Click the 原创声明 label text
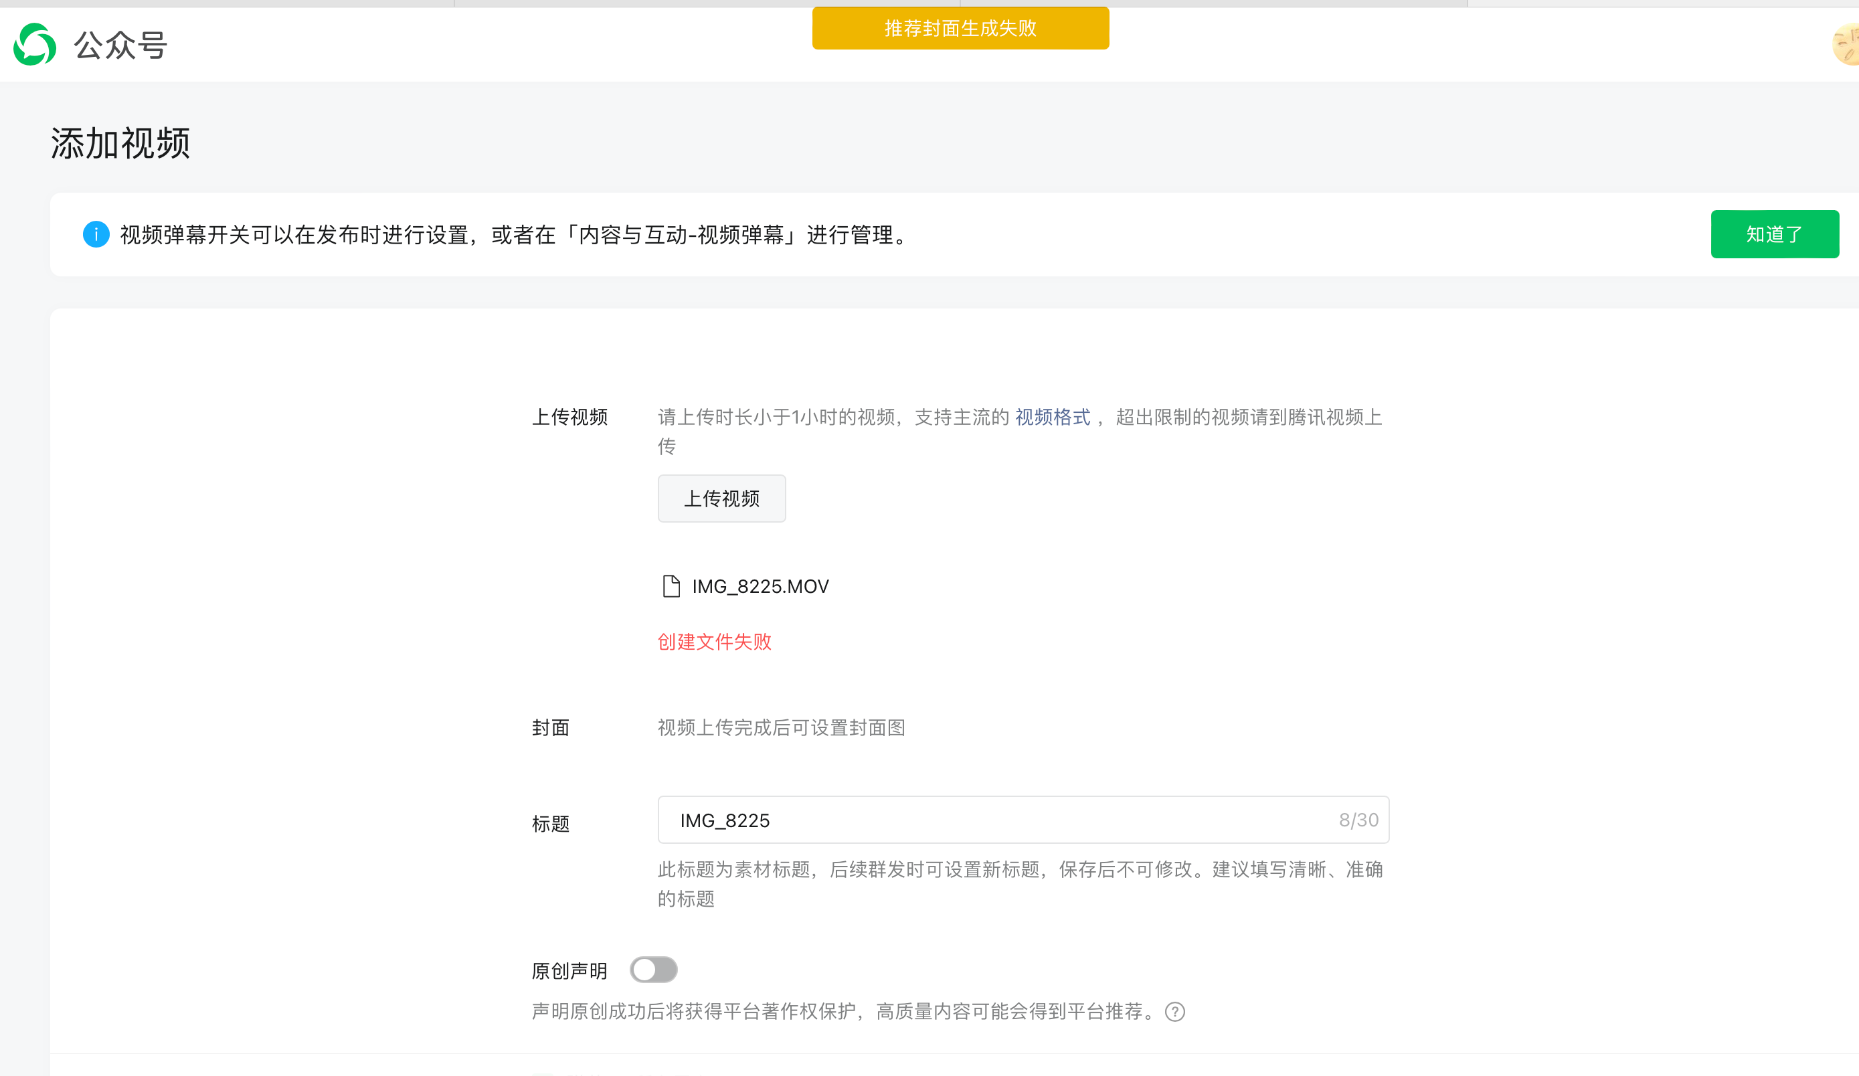The height and width of the screenshot is (1076, 1859). [569, 970]
